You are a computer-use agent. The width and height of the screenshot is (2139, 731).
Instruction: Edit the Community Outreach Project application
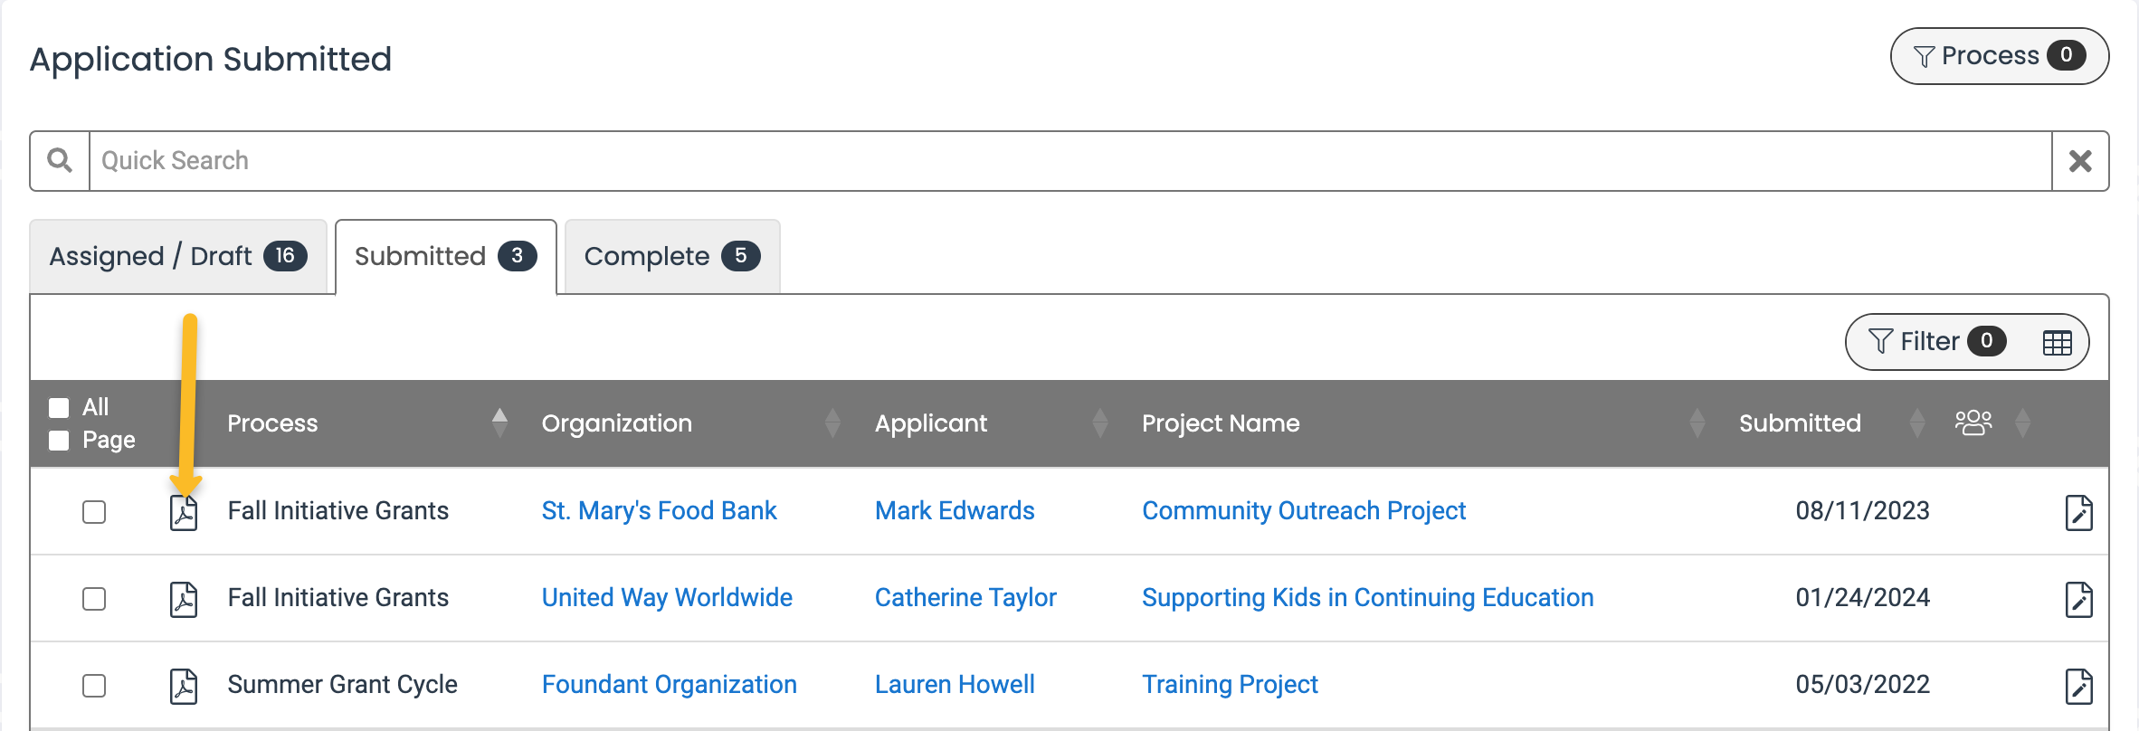pos(2078,513)
